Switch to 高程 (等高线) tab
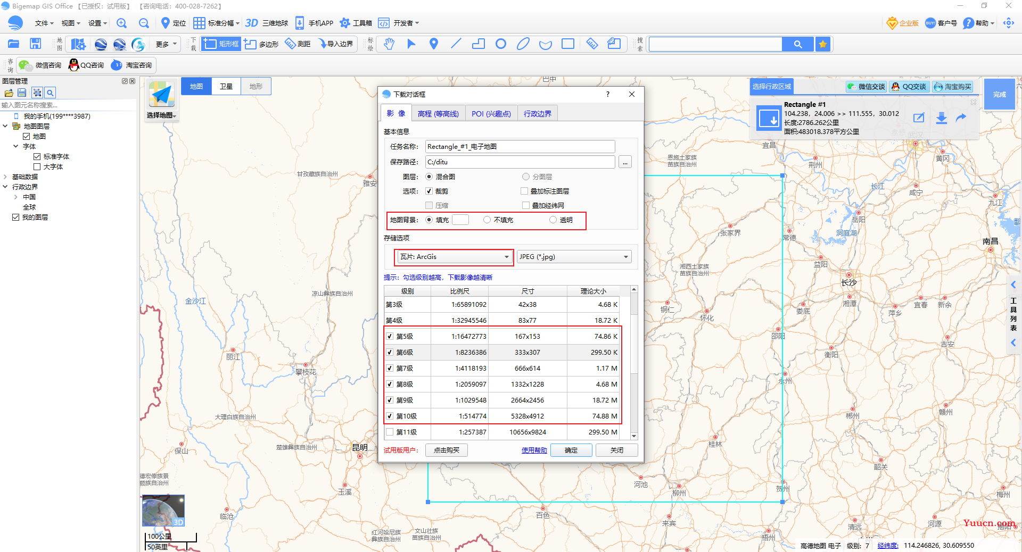 (438, 114)
